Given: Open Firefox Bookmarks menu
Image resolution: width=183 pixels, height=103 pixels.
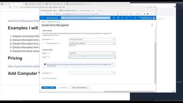Looking at the screenshot, I should [x=55, y=7].
